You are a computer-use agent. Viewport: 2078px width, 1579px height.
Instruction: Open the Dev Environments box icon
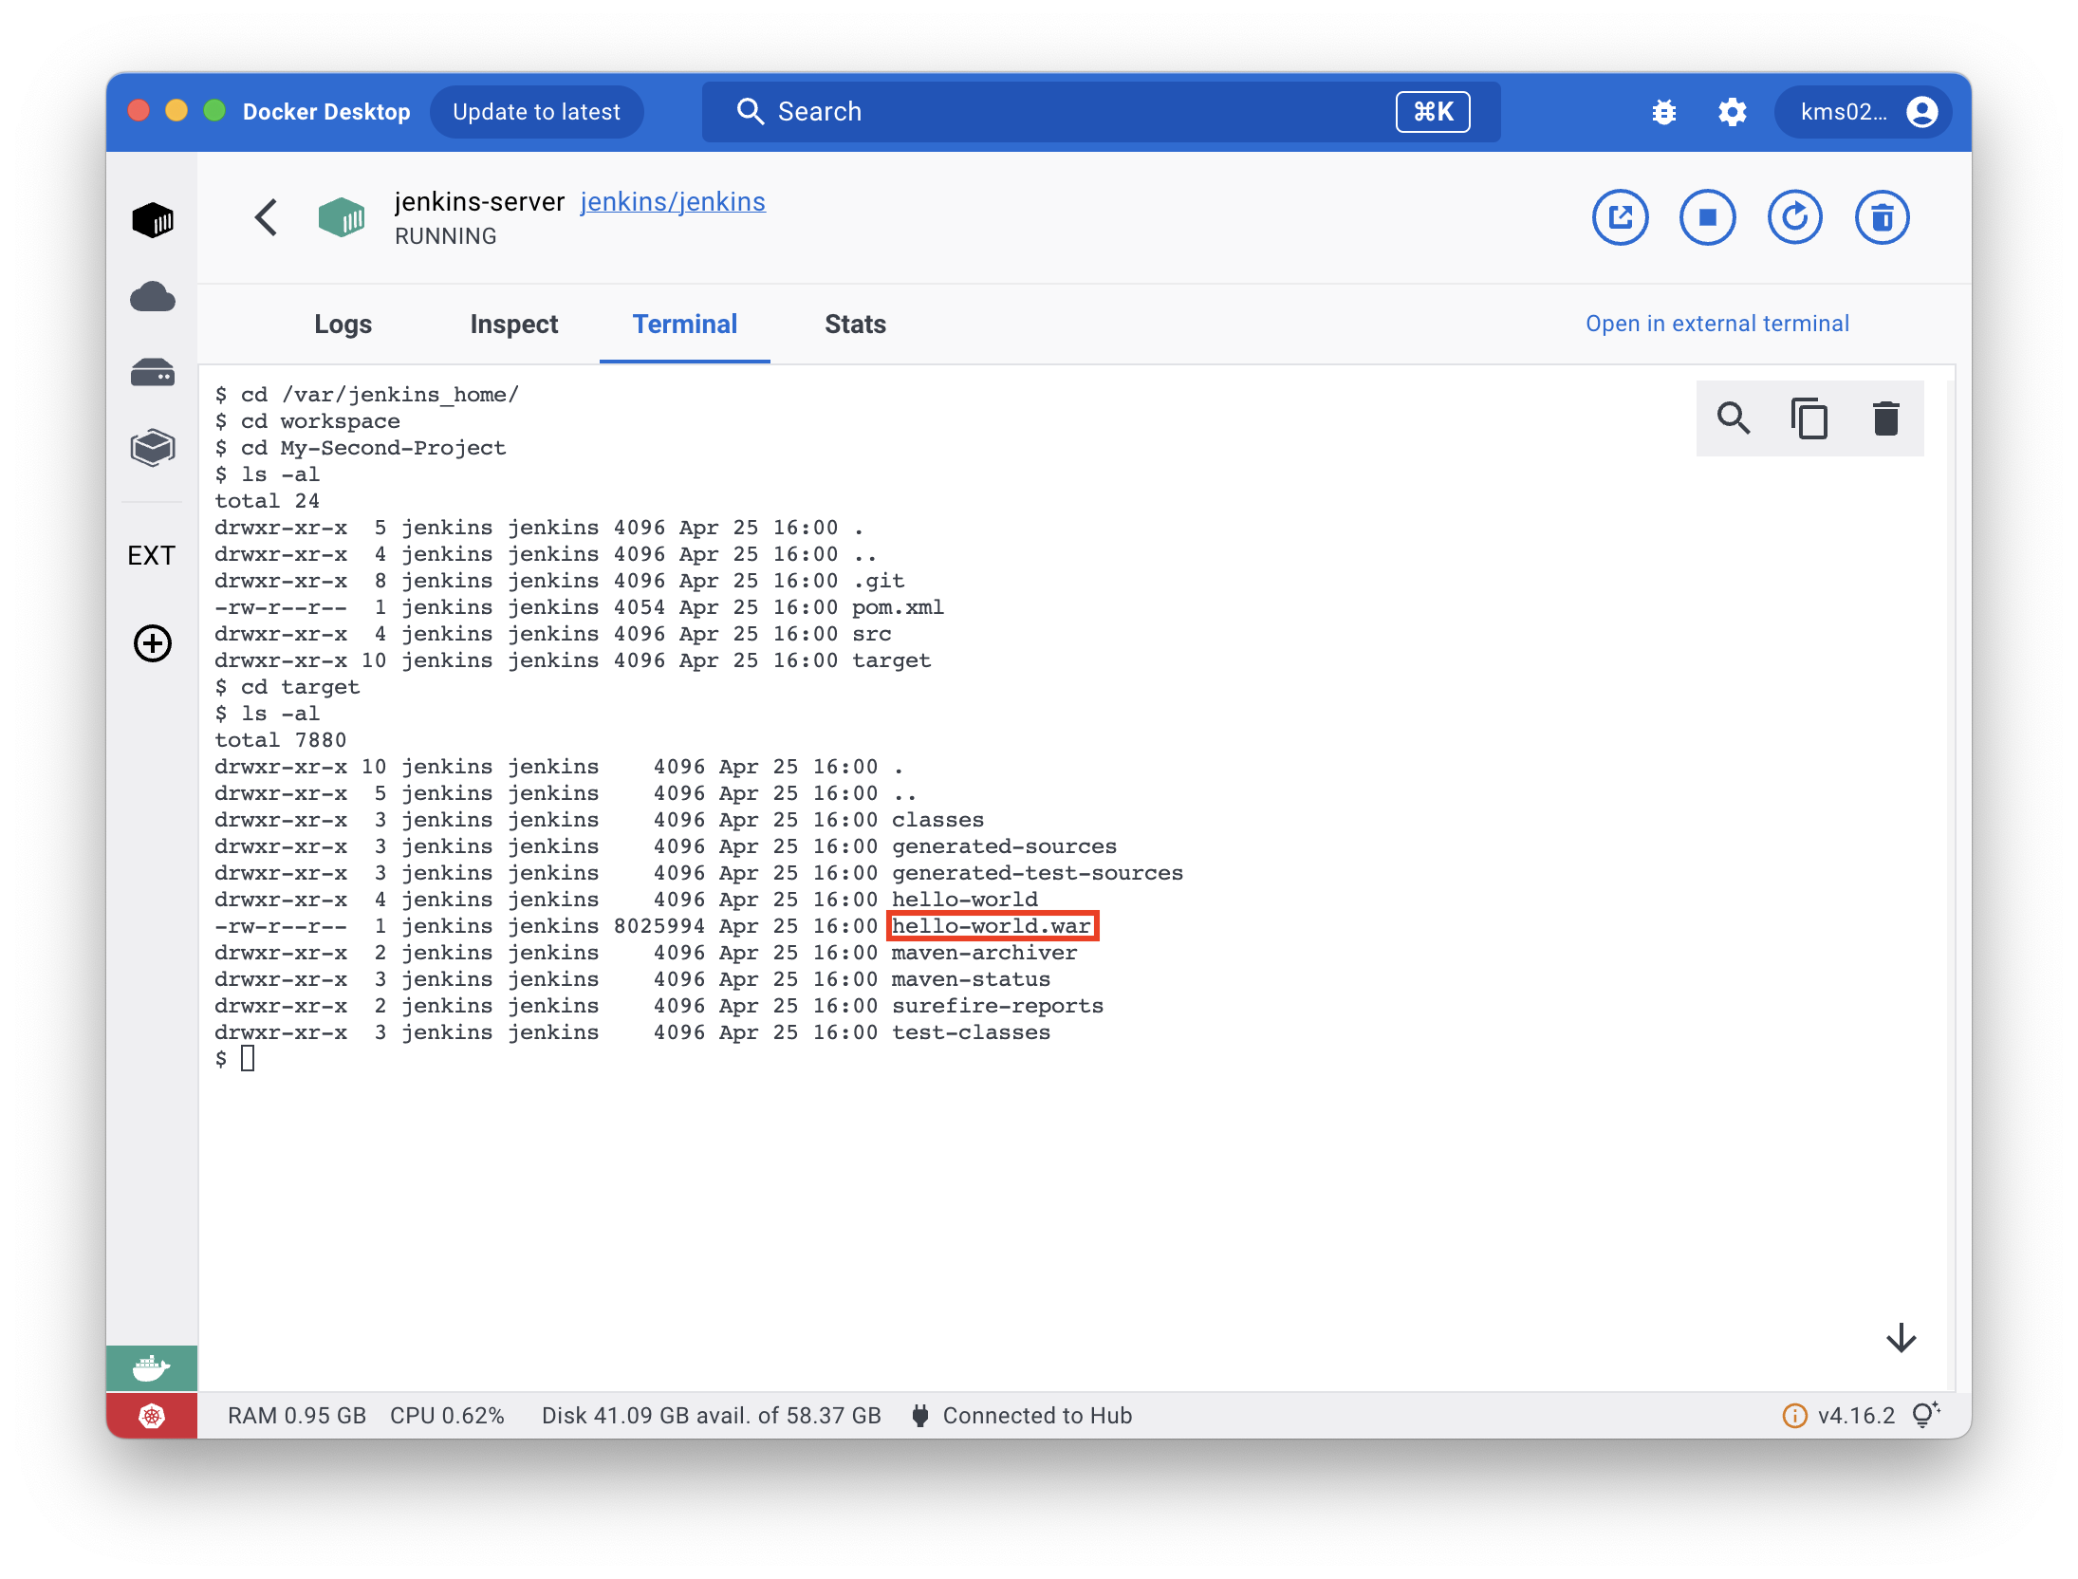[152, 447]
